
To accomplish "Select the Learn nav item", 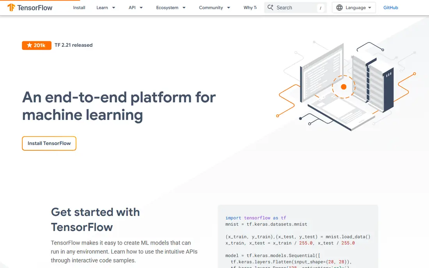I will 102,8.
